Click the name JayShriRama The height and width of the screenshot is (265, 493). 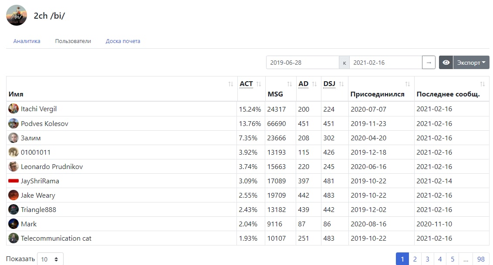(x=40, y=181)
